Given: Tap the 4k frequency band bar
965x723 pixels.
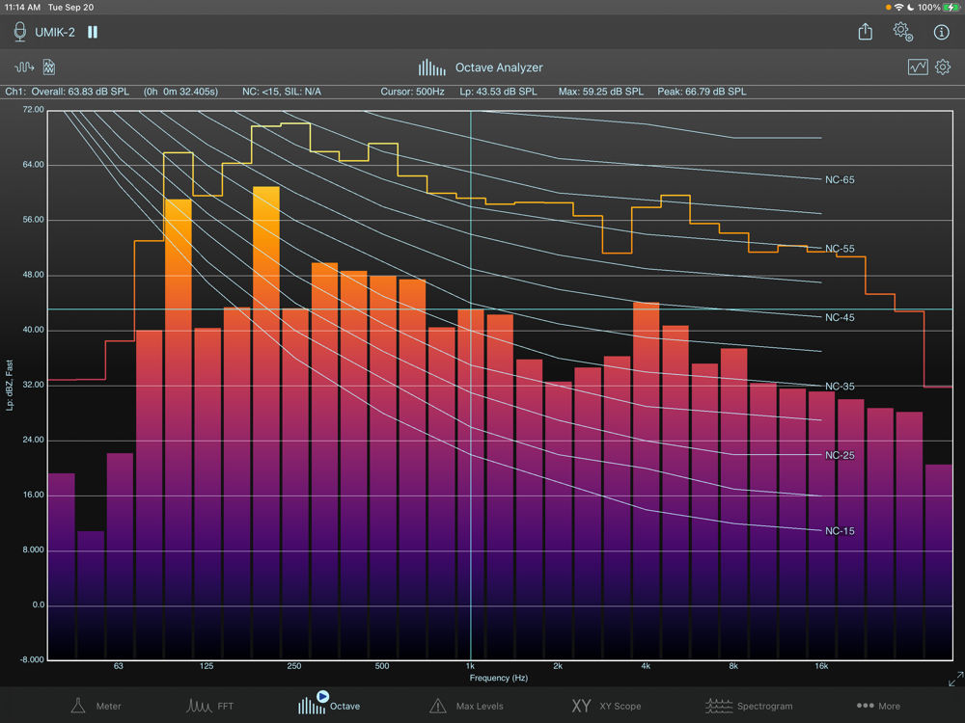Looking at the screenshot, I should point(646,482).
